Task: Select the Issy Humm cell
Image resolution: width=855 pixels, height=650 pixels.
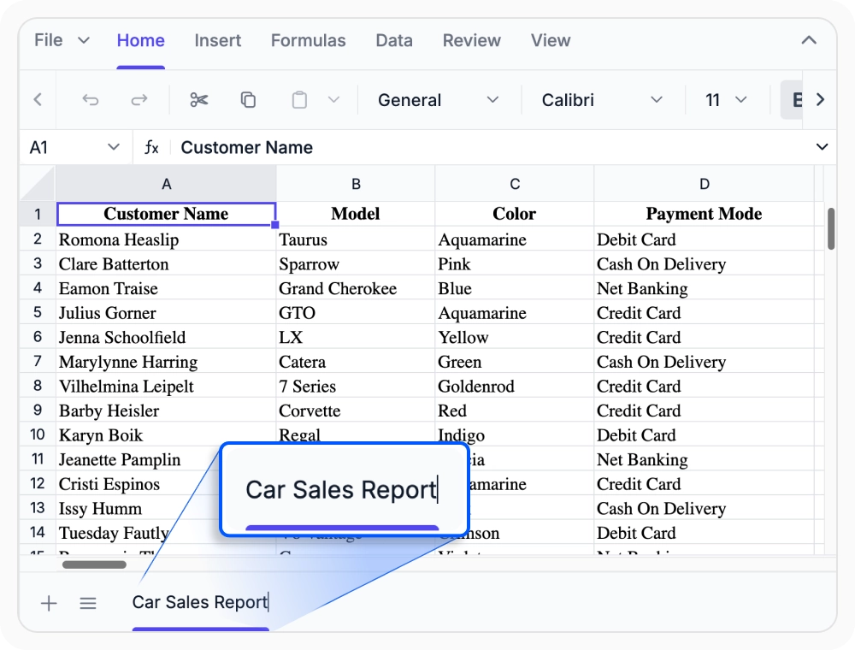Action: pyautogui.click(x=139, y=508)
